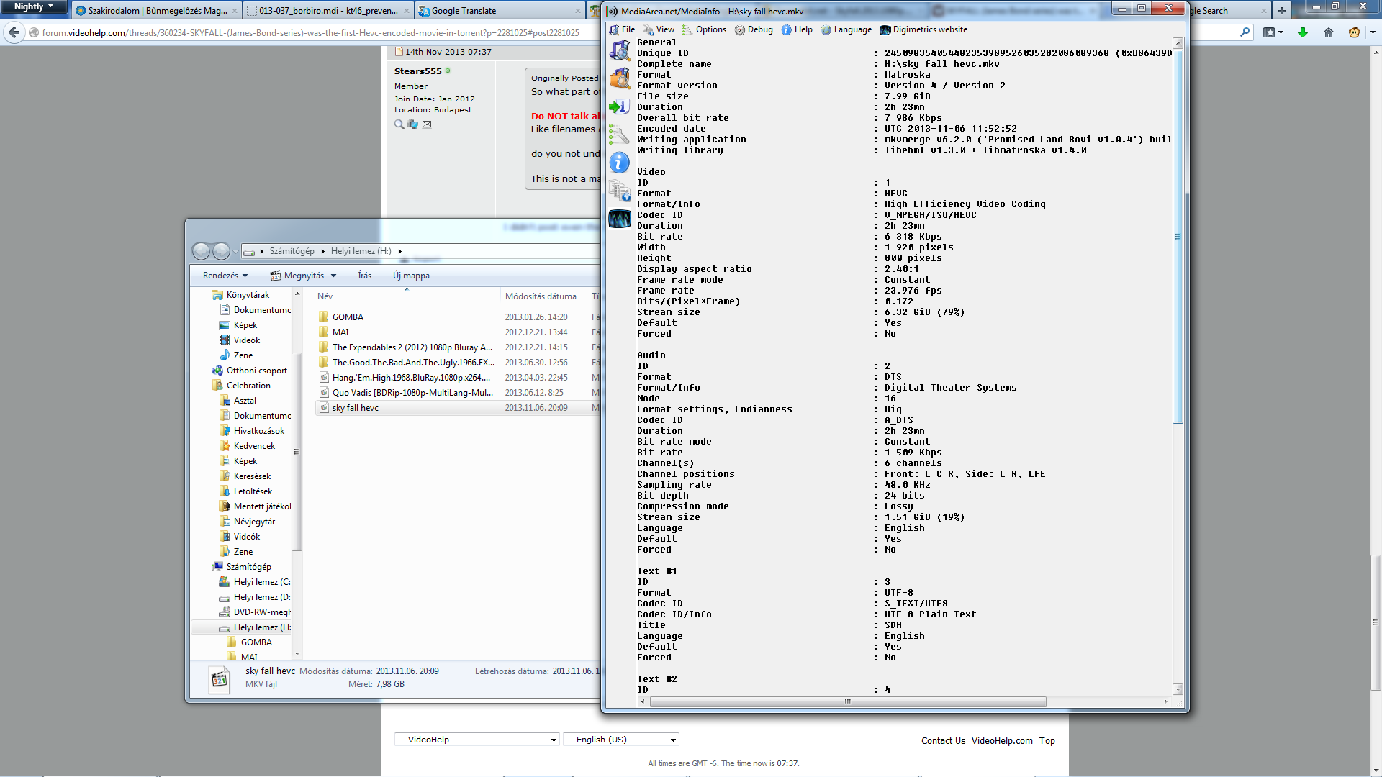
Task: Click the Contact Us link
Action: (943, 741)
